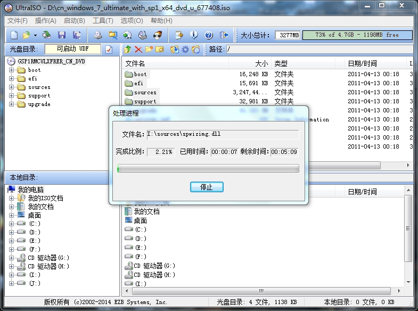Screen dimensions: 418x311
Task: Expand the boot folder in disc tree
Action: point(12,70)
